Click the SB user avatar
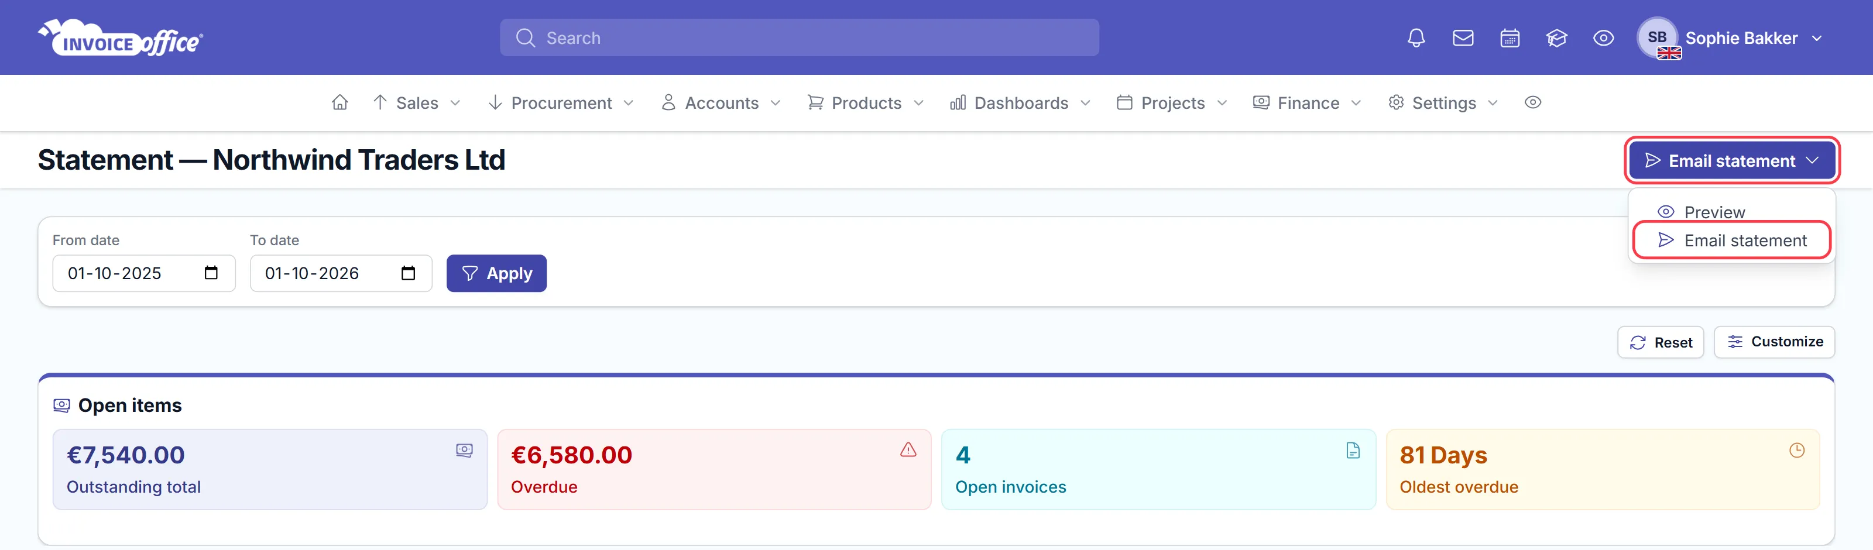The width and height of the screenshot is (1873, 550). pyautogui.click(x=1656, y=38)
